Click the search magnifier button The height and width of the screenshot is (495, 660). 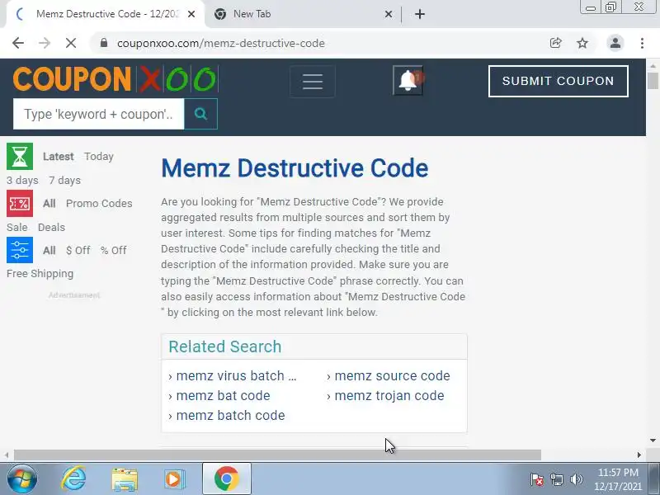(x=200, y=114)
